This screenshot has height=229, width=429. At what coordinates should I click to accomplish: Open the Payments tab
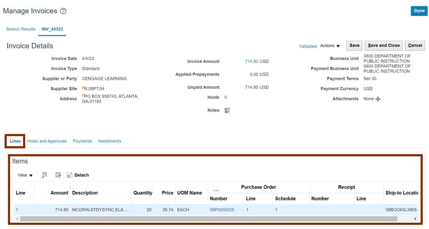[82, 141]
